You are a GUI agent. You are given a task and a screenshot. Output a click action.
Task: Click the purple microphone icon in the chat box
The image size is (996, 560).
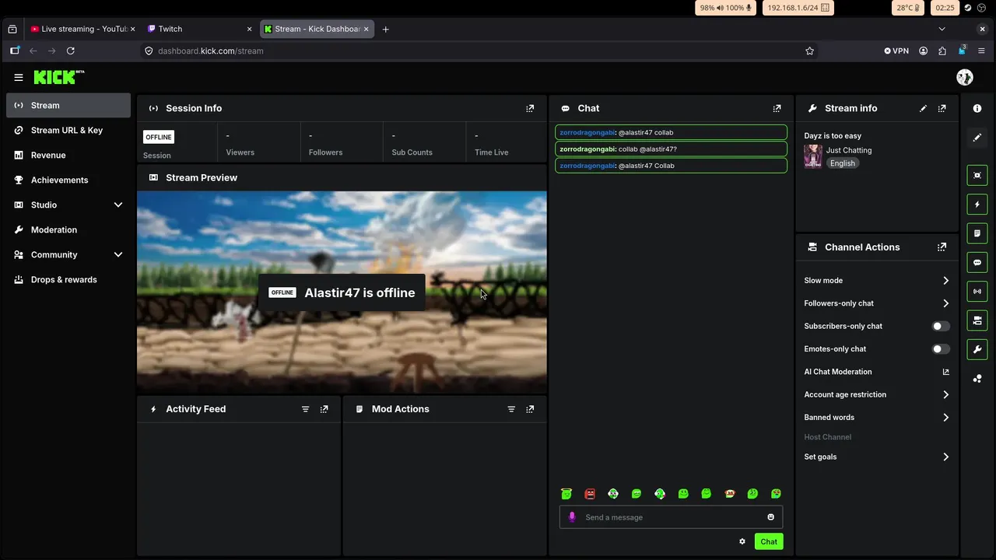click(x=572, y=517)
